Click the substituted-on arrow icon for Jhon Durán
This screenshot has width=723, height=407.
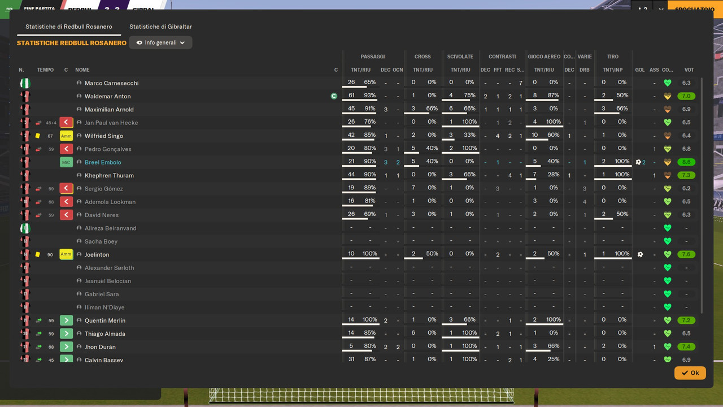point(66,347)
